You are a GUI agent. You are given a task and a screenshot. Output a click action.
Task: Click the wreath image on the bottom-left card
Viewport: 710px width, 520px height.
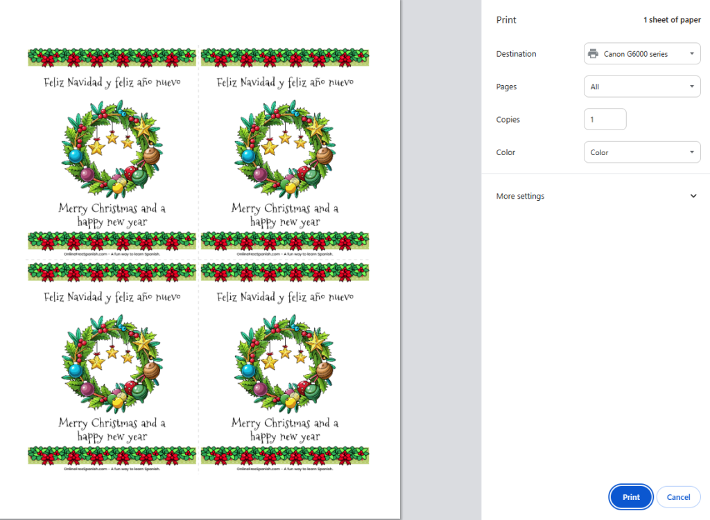112,363
